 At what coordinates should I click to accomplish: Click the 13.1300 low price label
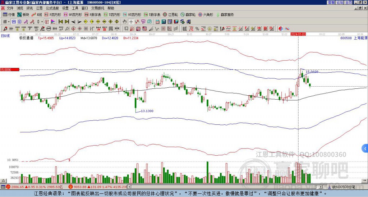point(147,111)
